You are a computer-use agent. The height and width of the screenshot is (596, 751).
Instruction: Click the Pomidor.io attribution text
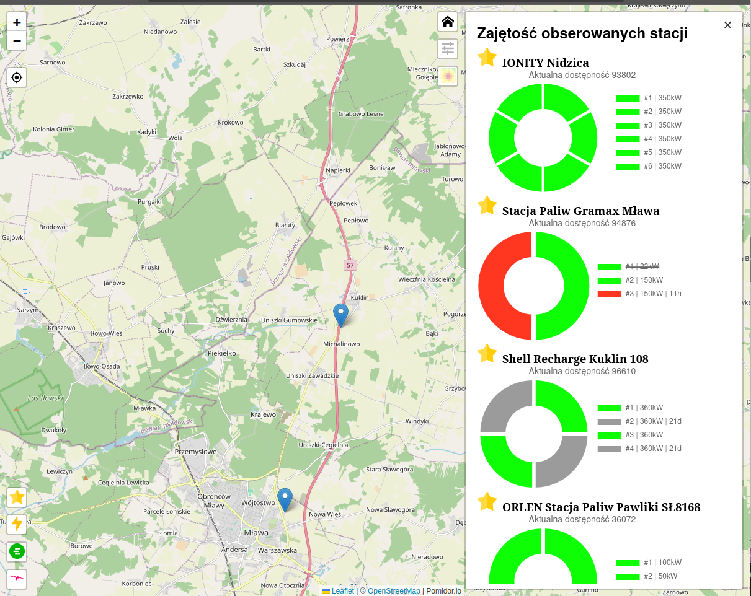click(x=443, y=591)
